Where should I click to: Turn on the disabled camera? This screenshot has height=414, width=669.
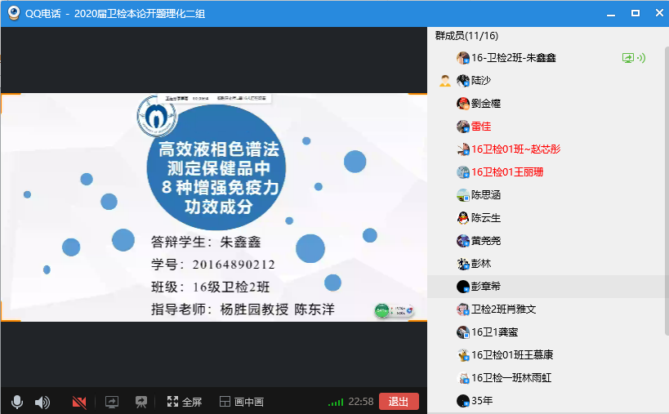pos(79,402)
